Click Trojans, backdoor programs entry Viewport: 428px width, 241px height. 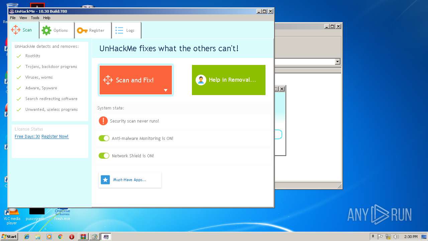(x=51, y=67)
